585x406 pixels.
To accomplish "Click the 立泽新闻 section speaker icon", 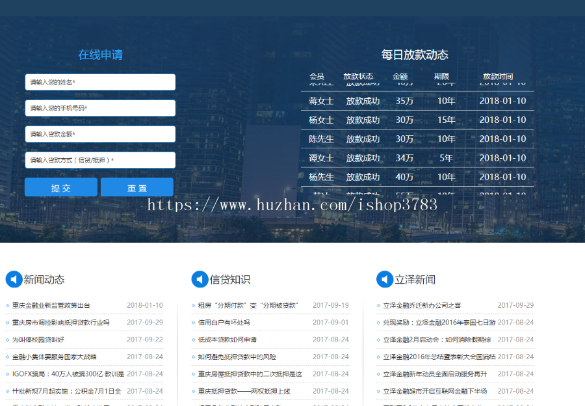I will pyautogui.click(x=385, y=279).
